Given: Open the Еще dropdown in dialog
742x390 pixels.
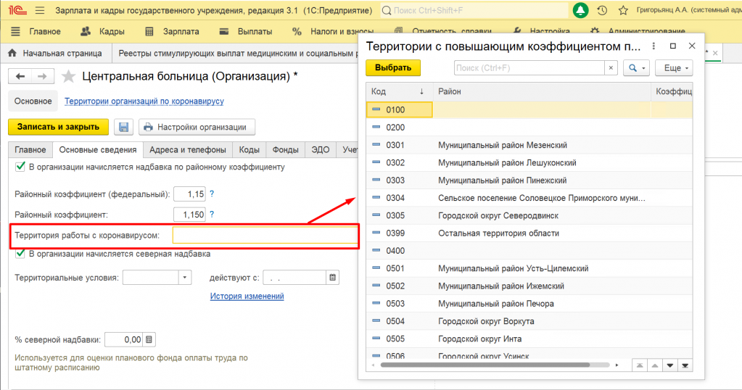Looking at the screenshot, I should coord(673,67).
